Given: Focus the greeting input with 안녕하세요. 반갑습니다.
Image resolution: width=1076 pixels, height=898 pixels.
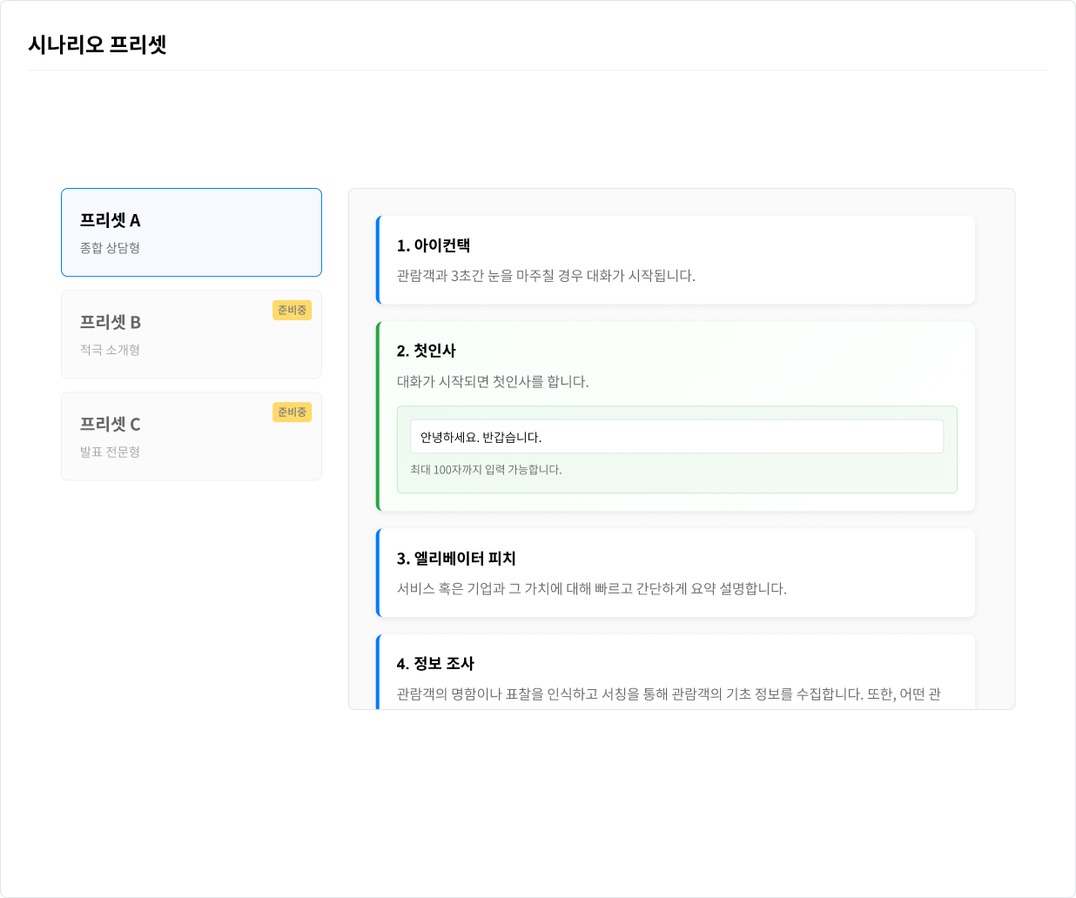Looking at the screenshot, I should click(676, 437).
